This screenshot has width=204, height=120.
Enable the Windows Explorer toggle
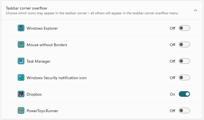184,28
